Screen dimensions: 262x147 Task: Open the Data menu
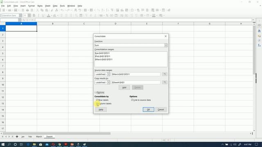click(55, 6)
